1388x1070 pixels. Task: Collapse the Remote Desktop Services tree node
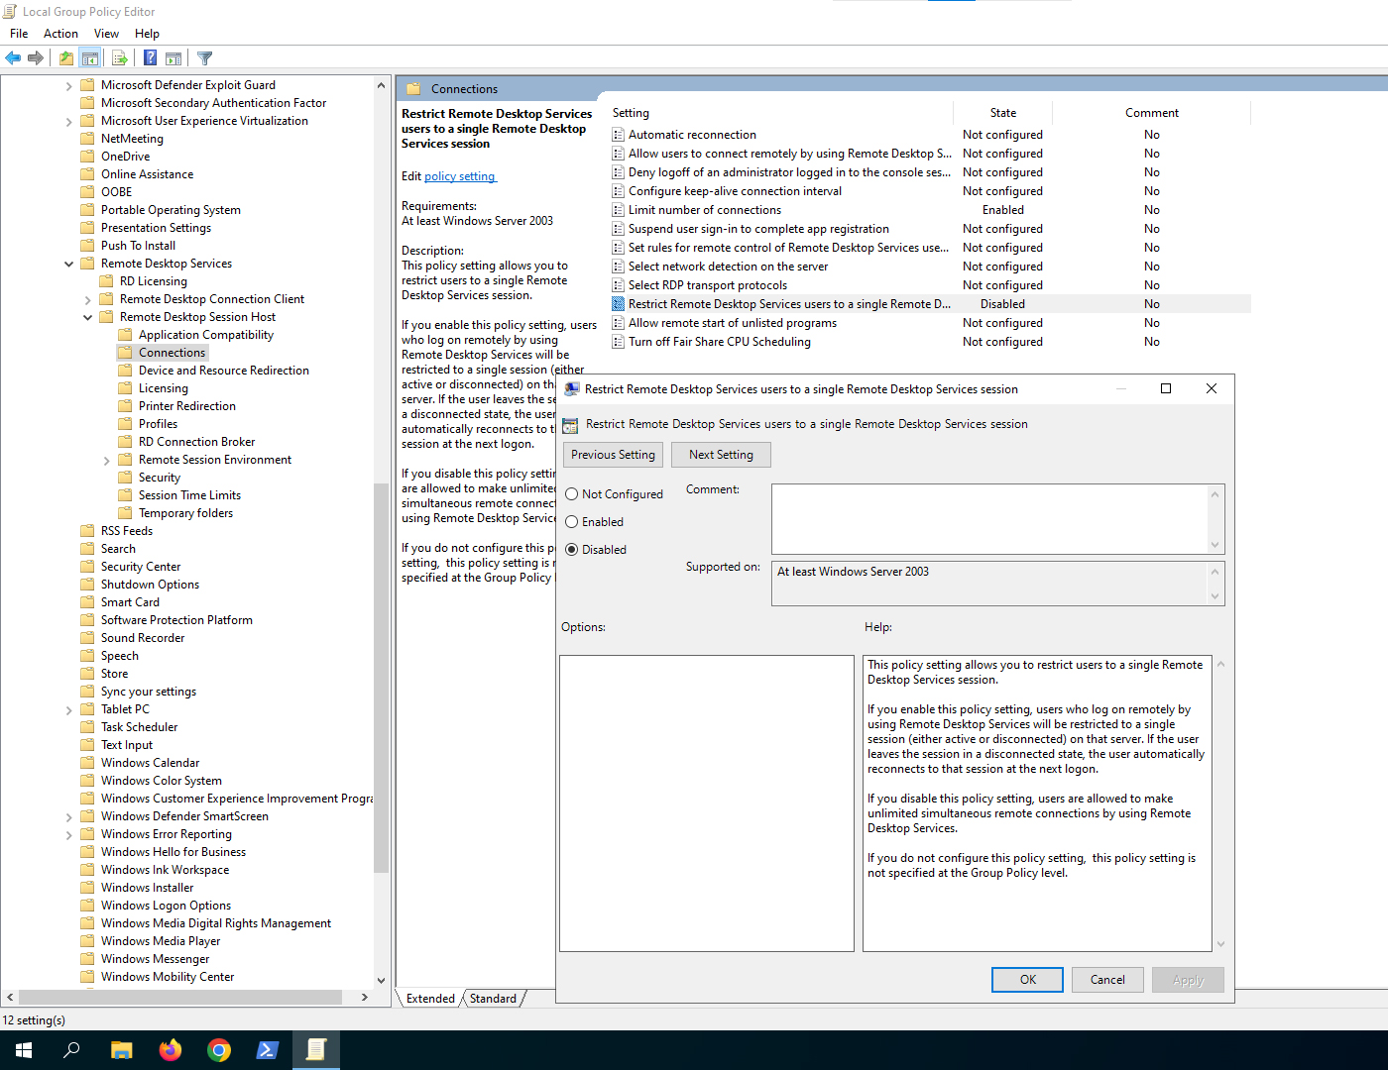(69, 264)
